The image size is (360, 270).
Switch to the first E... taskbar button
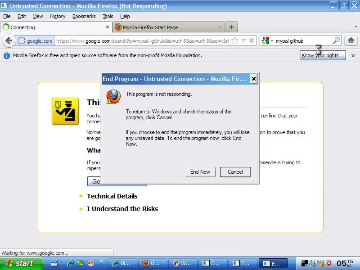coord(213,263)
